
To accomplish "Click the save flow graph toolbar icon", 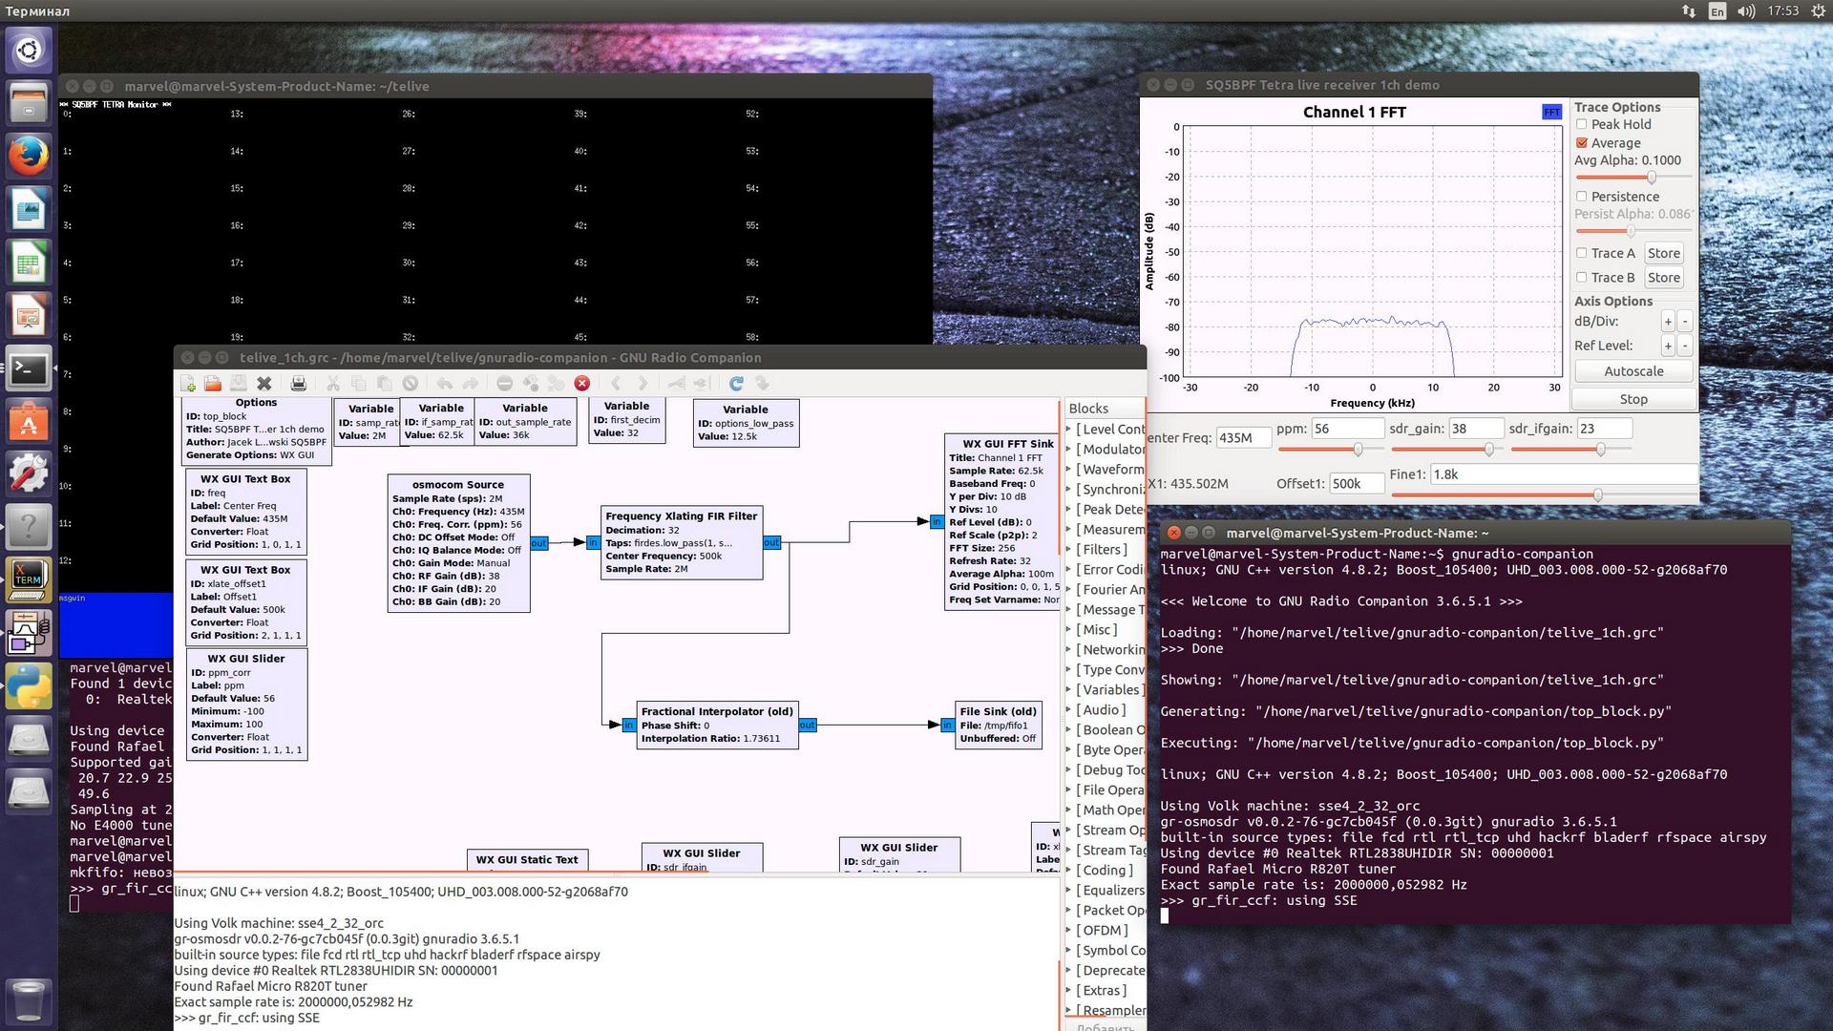I will tap(239, 384).
